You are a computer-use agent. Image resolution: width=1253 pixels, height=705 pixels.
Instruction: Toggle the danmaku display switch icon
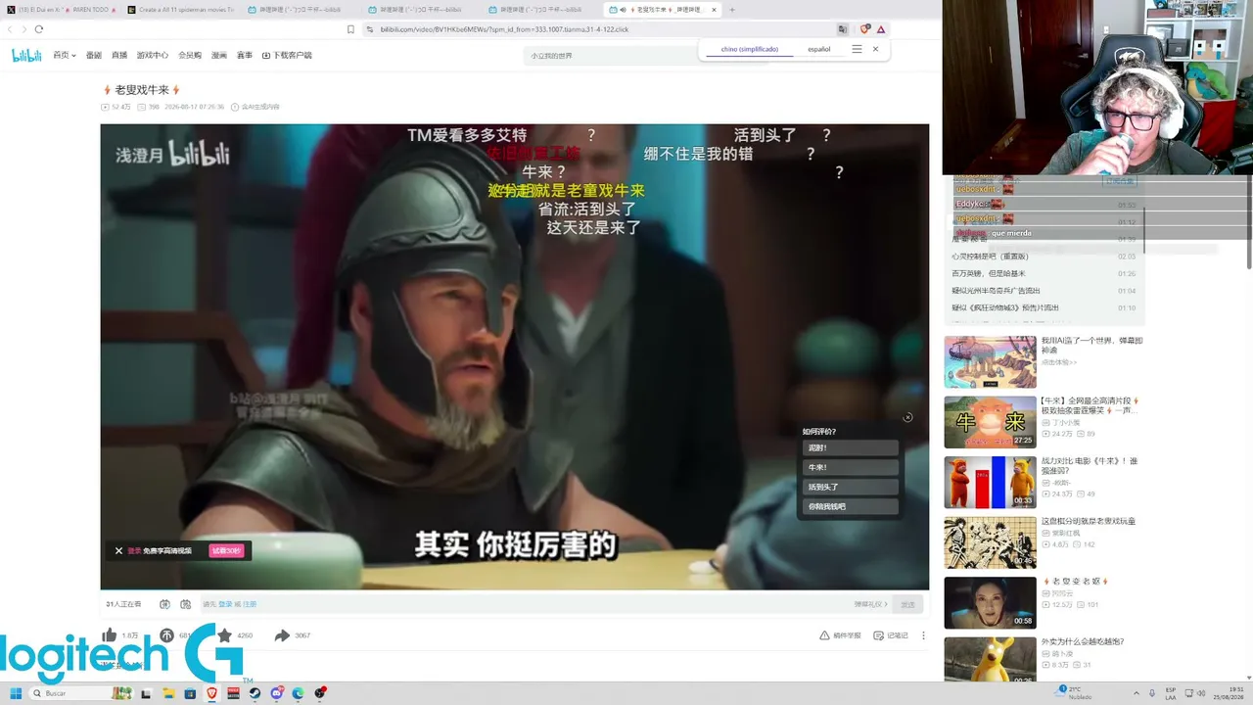[x=164, y=604]
